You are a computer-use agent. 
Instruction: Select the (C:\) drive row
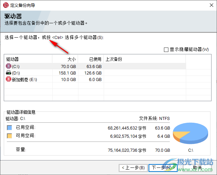pyautogui.click(x=95, y=66)
